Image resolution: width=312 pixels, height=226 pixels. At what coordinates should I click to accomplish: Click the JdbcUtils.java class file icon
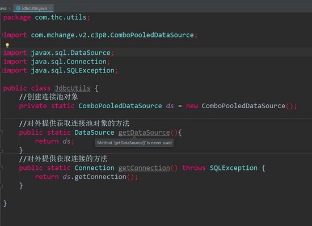pos(18,8)
